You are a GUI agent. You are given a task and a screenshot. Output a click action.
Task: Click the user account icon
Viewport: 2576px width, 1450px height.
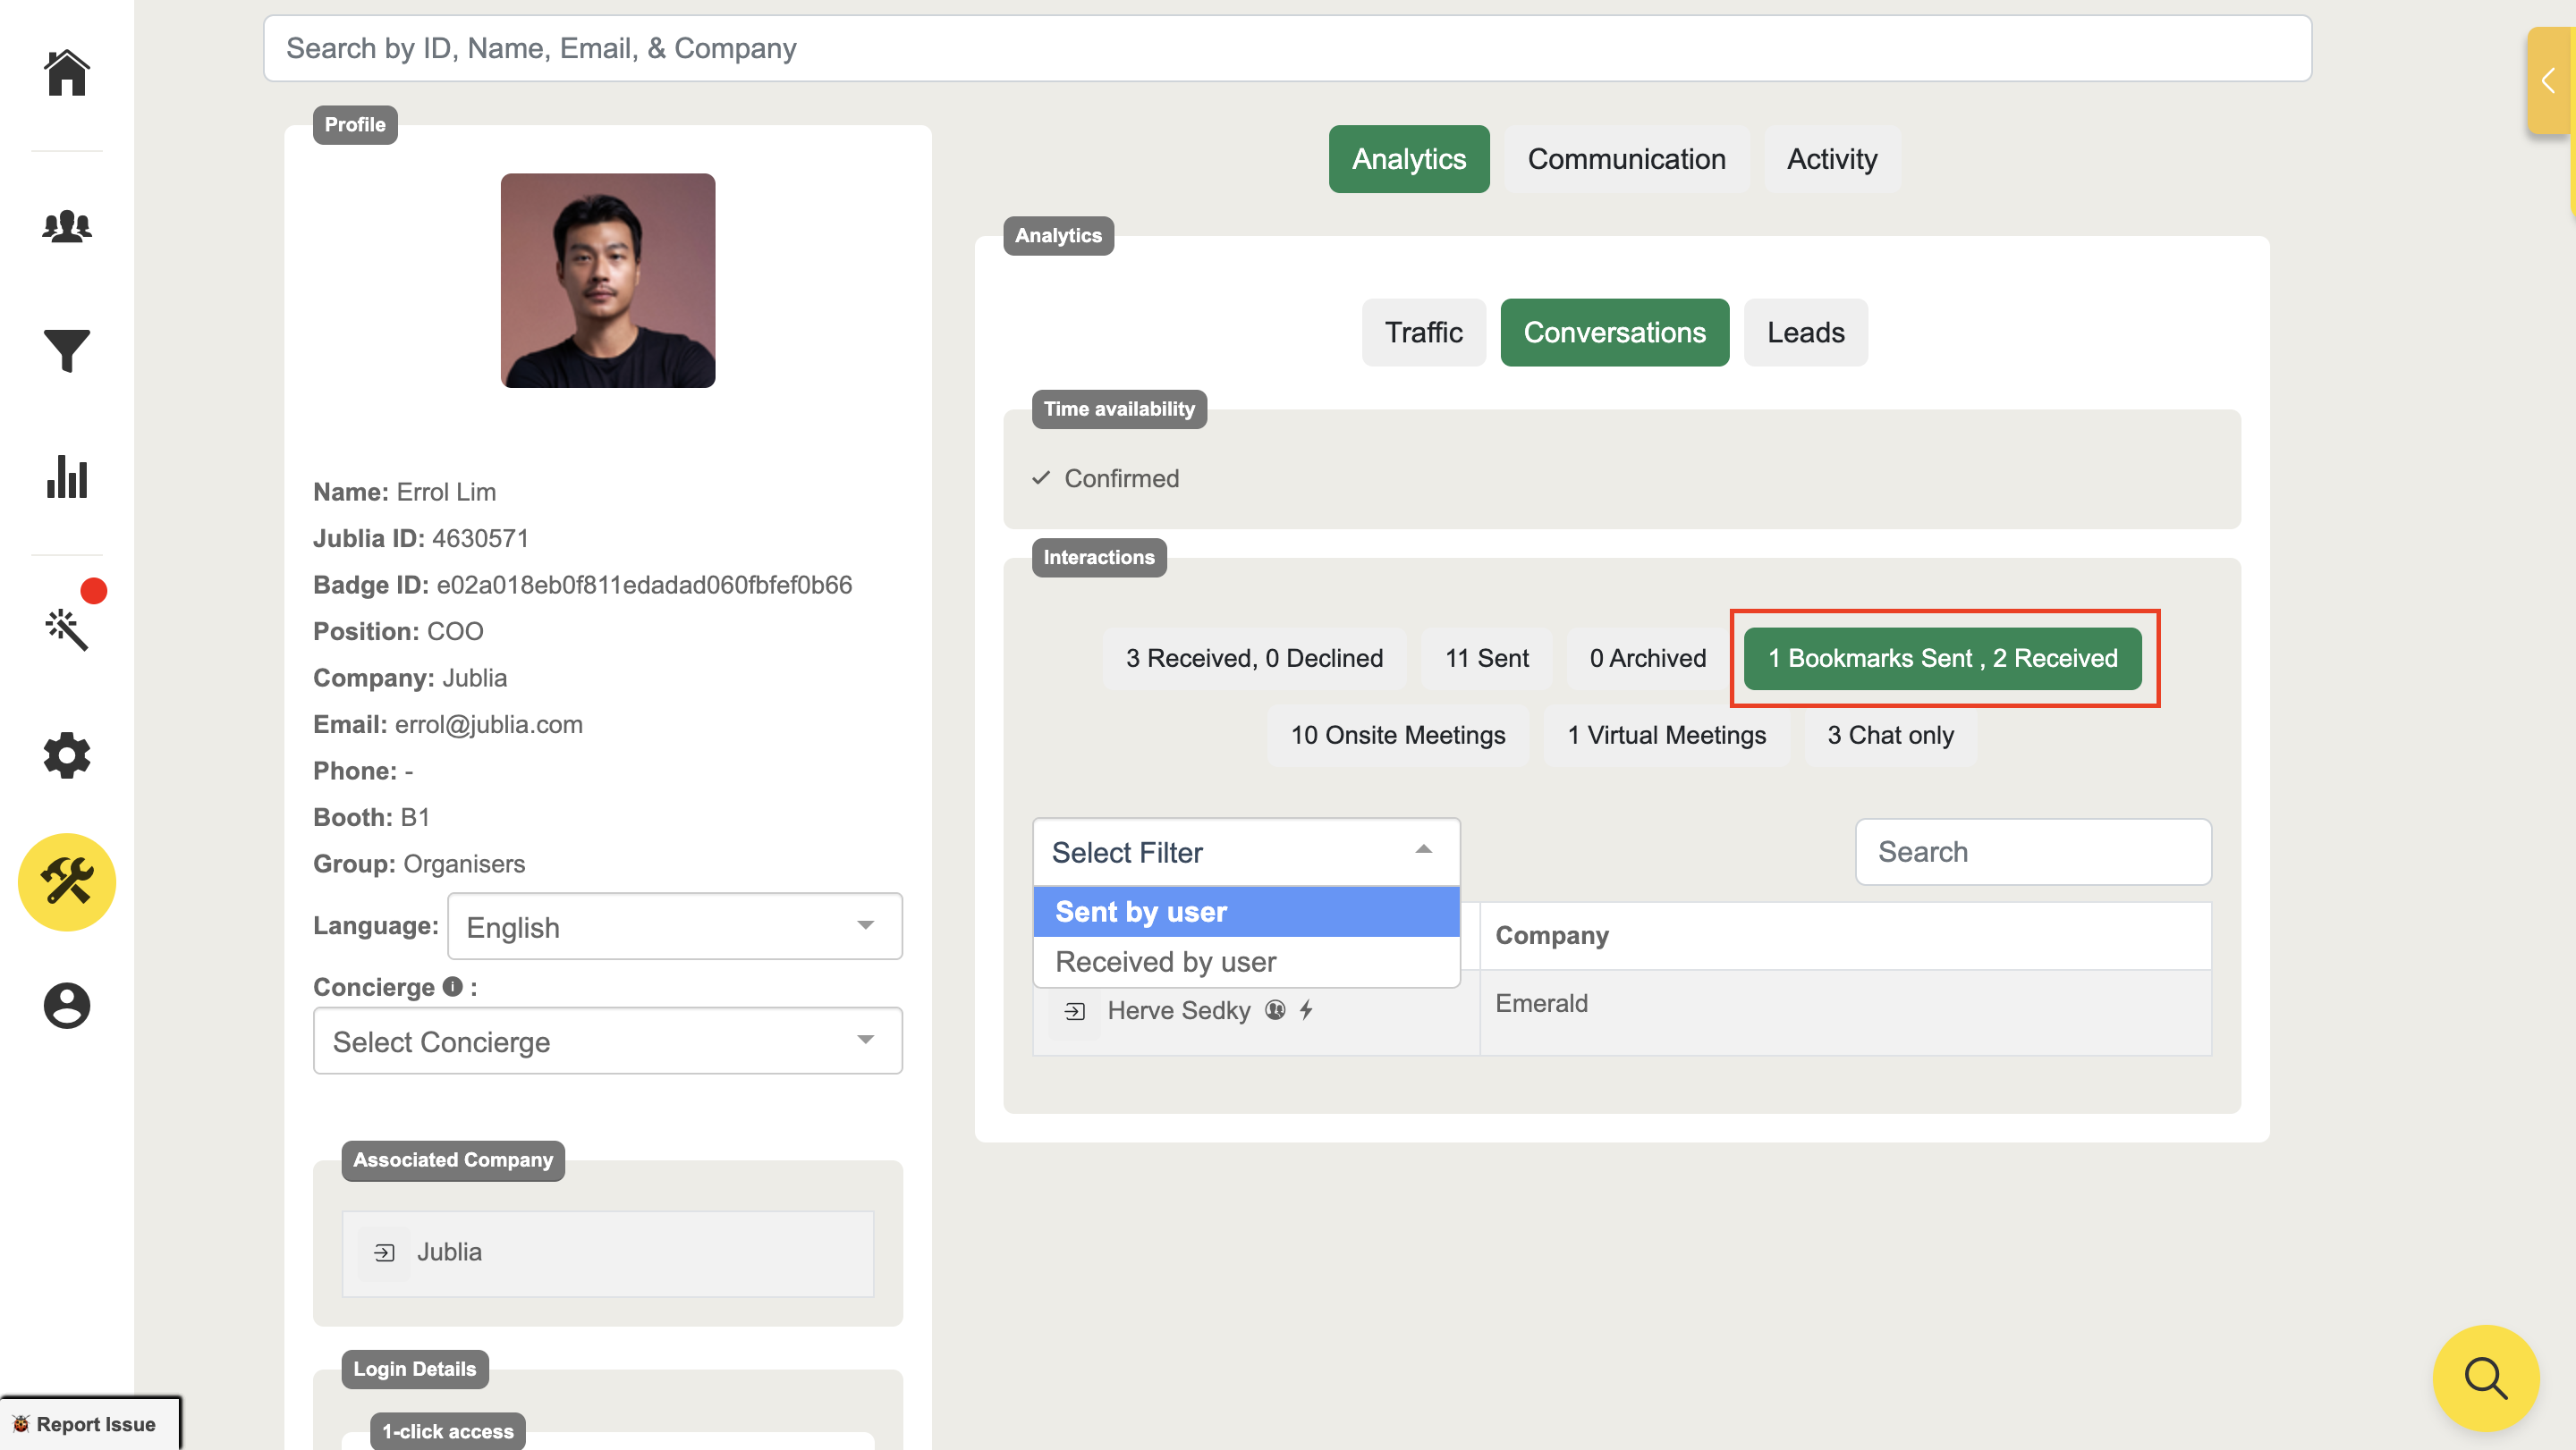click(x=66, y=1006)
